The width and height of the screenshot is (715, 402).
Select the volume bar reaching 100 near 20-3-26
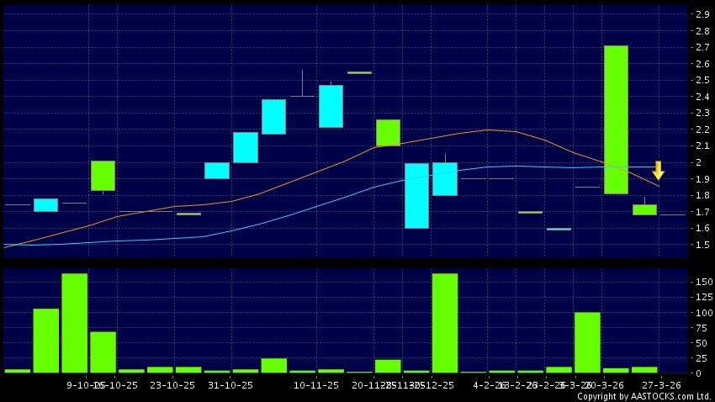[x=587, y=342]
